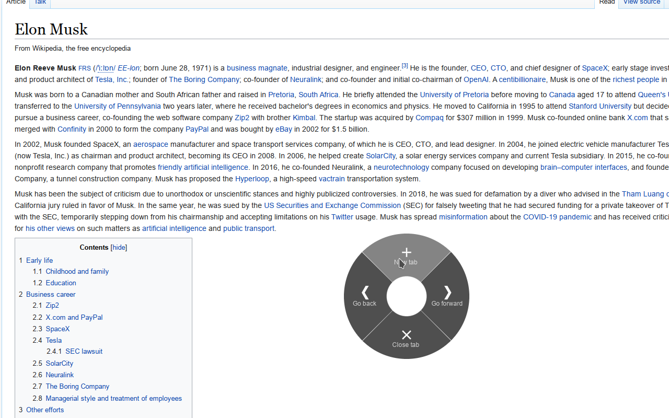The width and height of the screenshot is (669, 418).
Task: Follow the CTO link in first paragraph
Action: [498, 68]
